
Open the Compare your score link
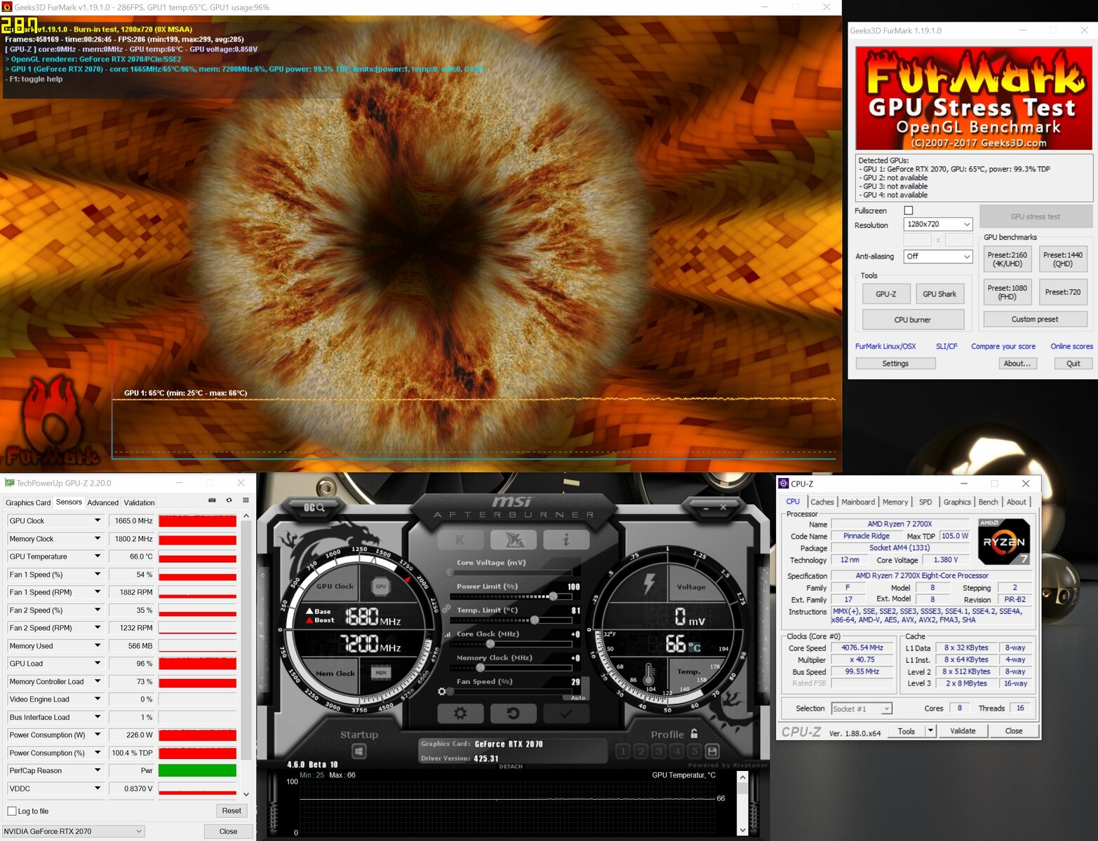click(1003, 346)
